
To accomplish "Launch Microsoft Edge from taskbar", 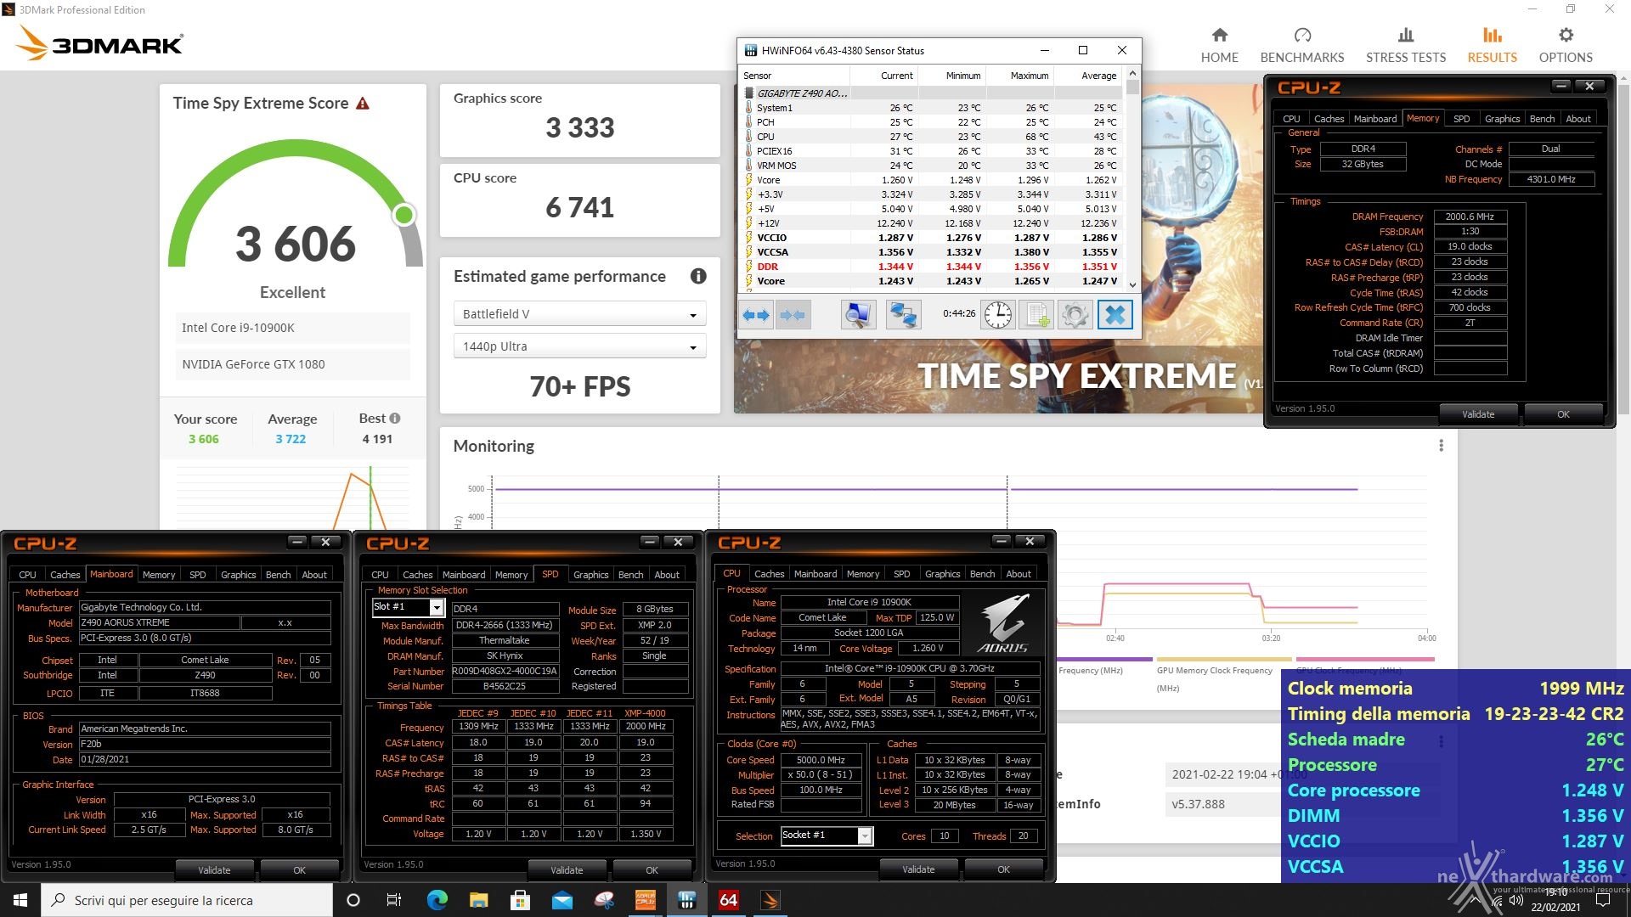I will coord(437,900).
